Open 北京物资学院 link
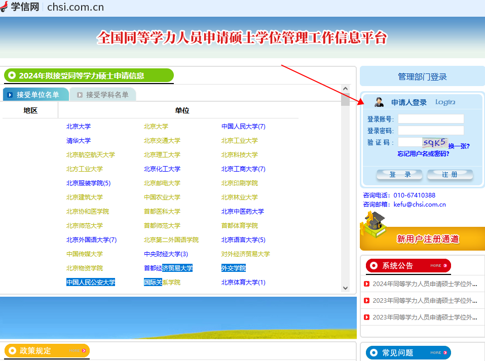 [85, 268]
